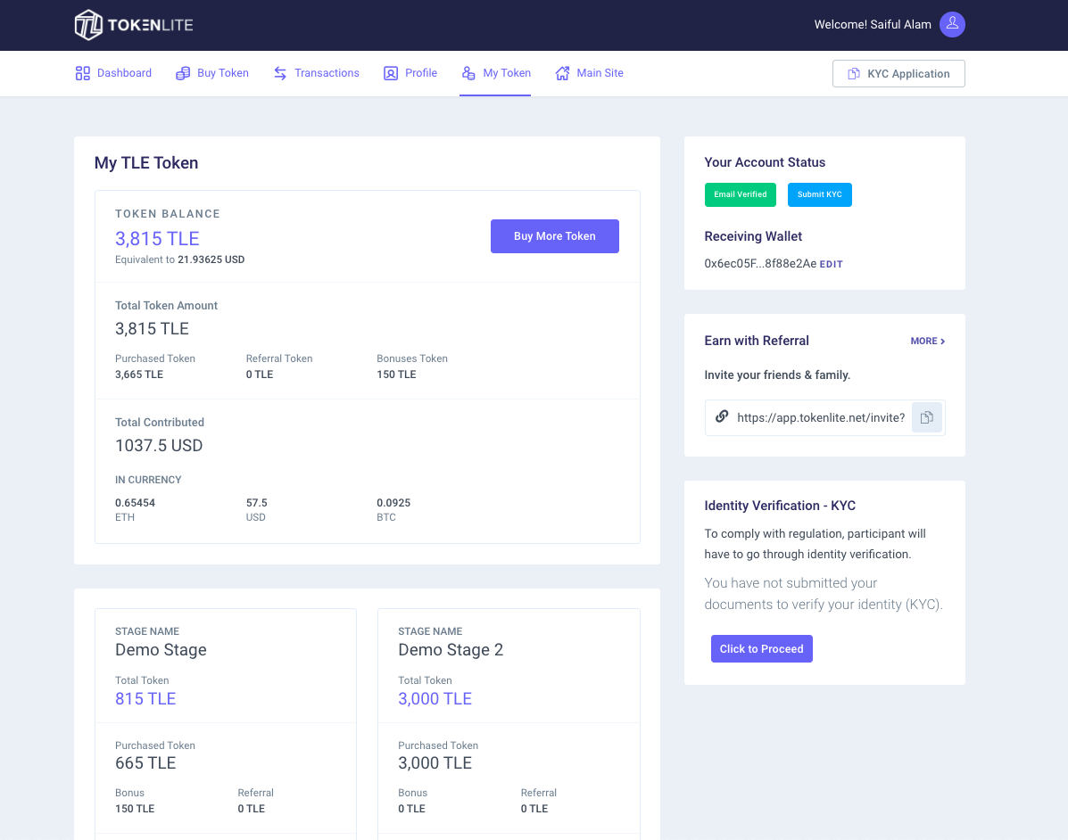The width and height of the screenshot is (1068, 840).
Task: Click the Identity Verification - KYC heading
Action: [x=780, y=506]
